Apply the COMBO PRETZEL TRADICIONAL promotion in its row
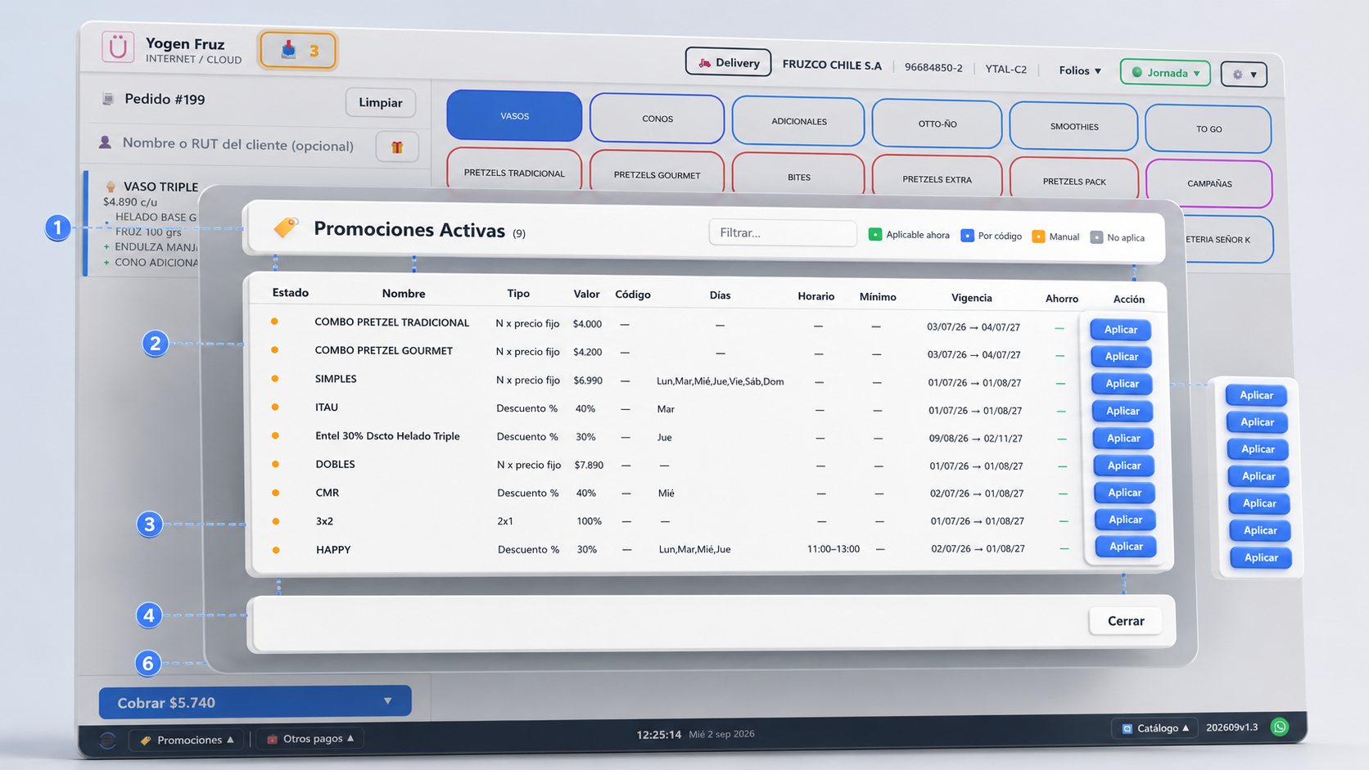 pos(1121,330)
